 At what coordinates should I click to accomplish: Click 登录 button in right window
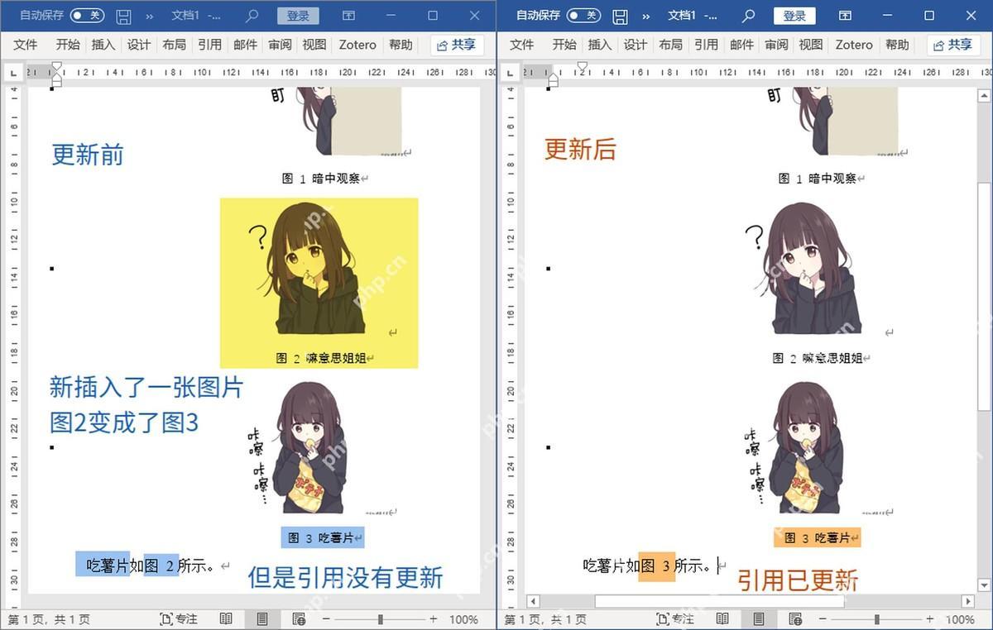[x=794, y=16]
